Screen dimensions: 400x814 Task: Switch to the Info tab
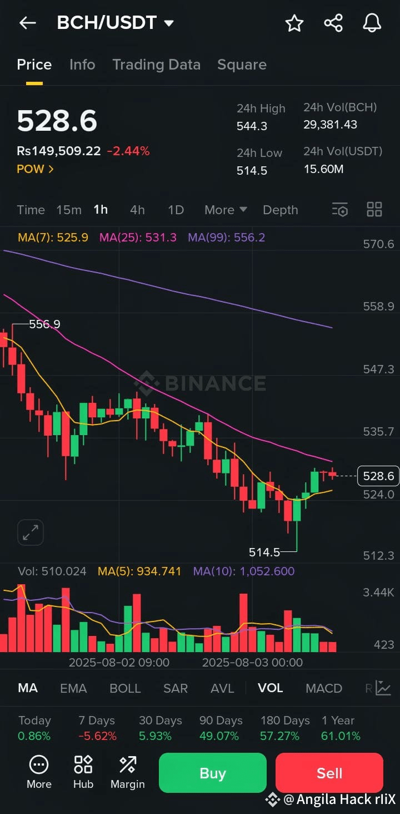[82, 65]
